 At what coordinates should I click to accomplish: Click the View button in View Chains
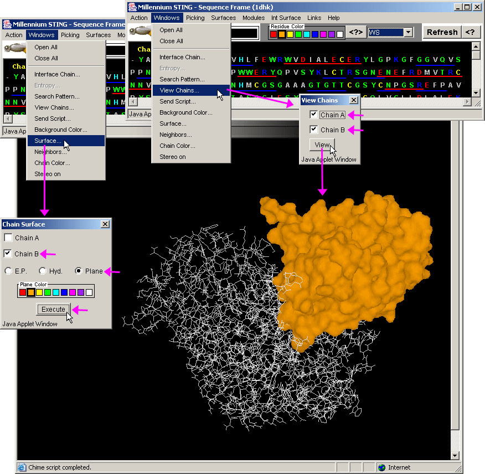[322, 145]
